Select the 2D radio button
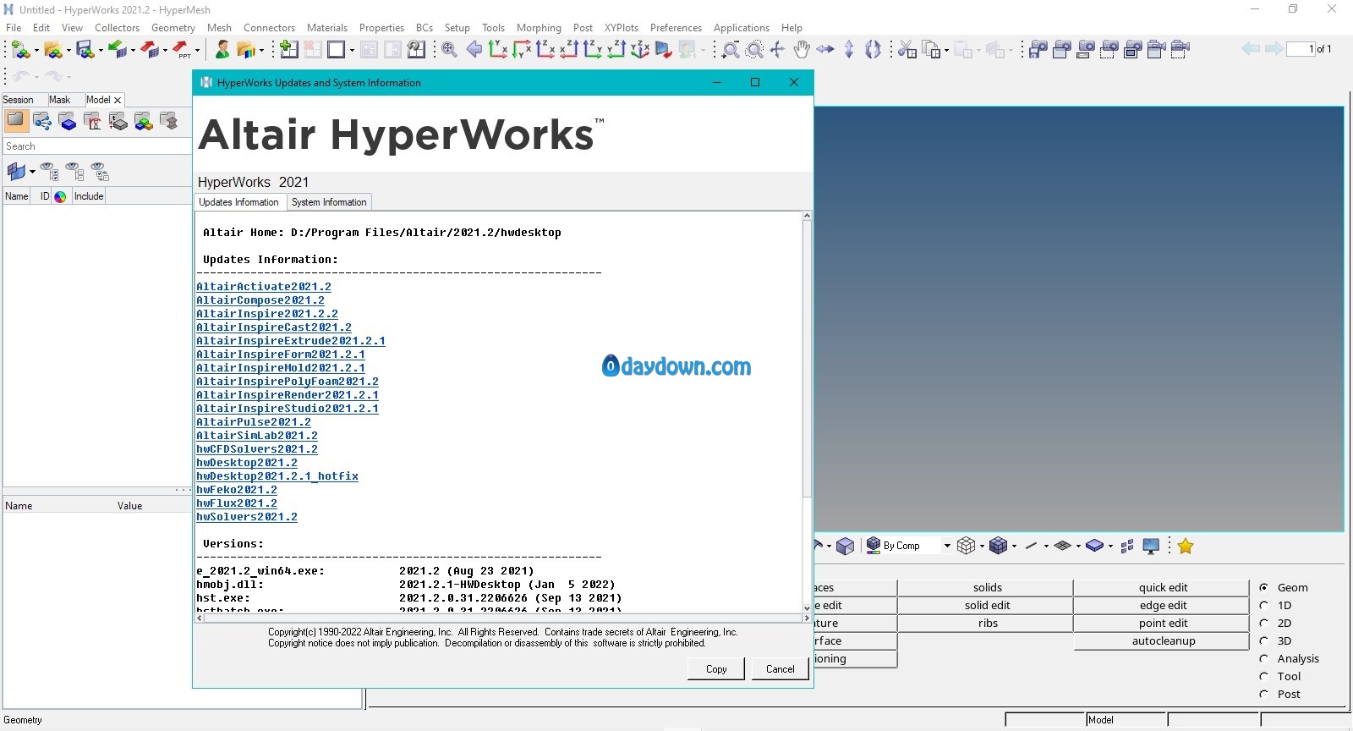This screenshot has height=731, width=1353. (x=1264, y=623)
